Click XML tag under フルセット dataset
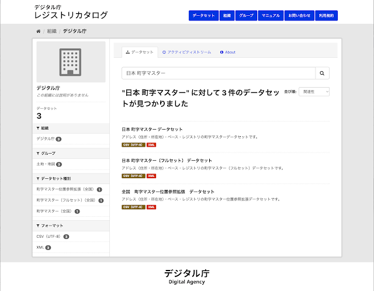The width and height of the screenshot is (374, 291). (x=151, y=176)
